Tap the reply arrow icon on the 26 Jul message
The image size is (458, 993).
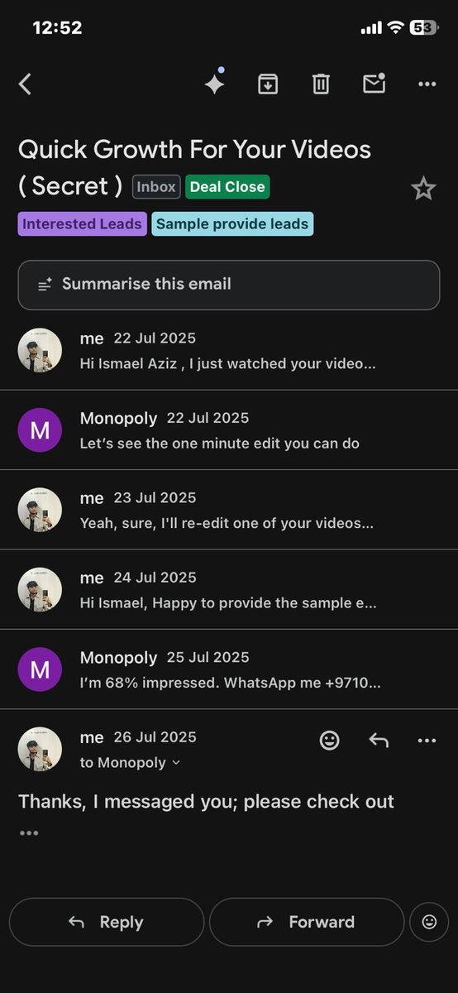click(379, 741)
